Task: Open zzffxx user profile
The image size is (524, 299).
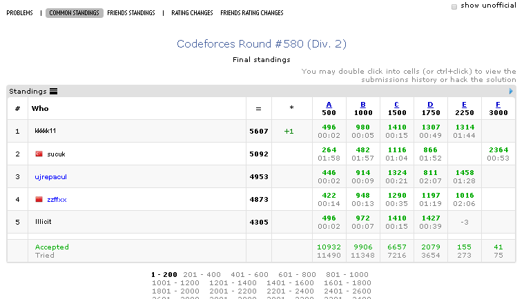Action: [x=57, y=200]
